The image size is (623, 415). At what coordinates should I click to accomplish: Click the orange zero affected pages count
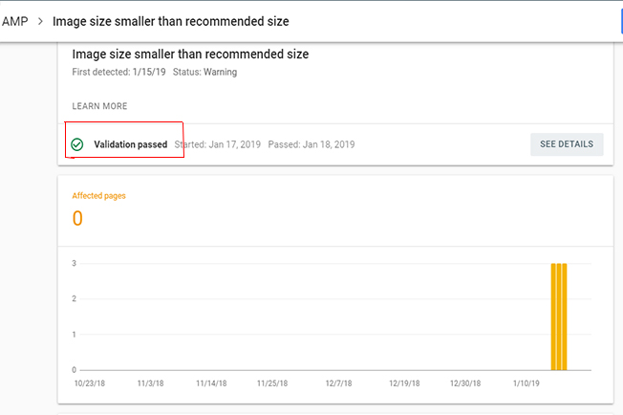point(77,218)
